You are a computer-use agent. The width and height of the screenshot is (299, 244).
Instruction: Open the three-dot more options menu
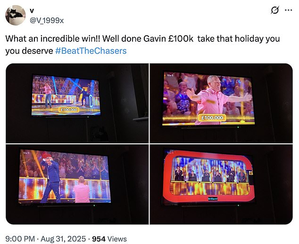click(288, 10)
